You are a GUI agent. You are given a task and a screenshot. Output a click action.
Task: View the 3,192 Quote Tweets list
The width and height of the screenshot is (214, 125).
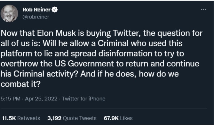tap(72, 118)
